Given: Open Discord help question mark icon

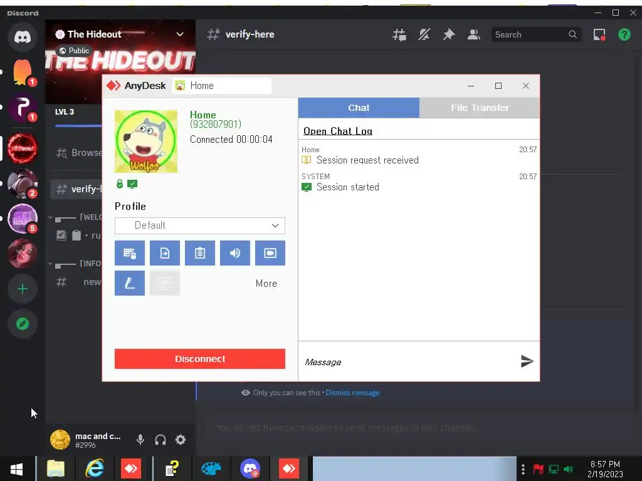Looking at the screenshot, I should point(624,35).
